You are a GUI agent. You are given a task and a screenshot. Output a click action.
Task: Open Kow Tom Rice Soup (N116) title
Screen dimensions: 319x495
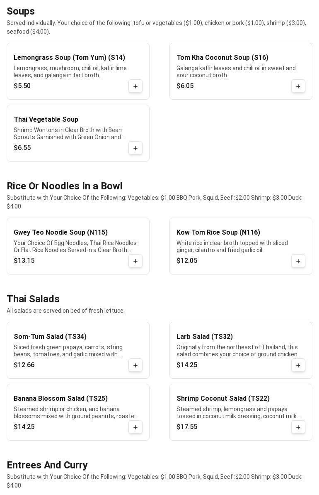[x=218, y=233]
